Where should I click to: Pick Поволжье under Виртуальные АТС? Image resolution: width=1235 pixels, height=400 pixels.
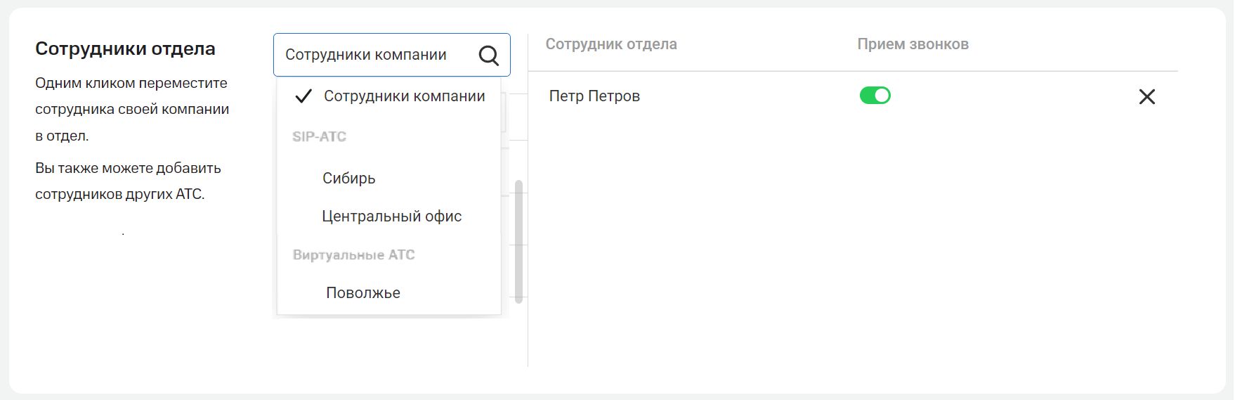point(362,293)
